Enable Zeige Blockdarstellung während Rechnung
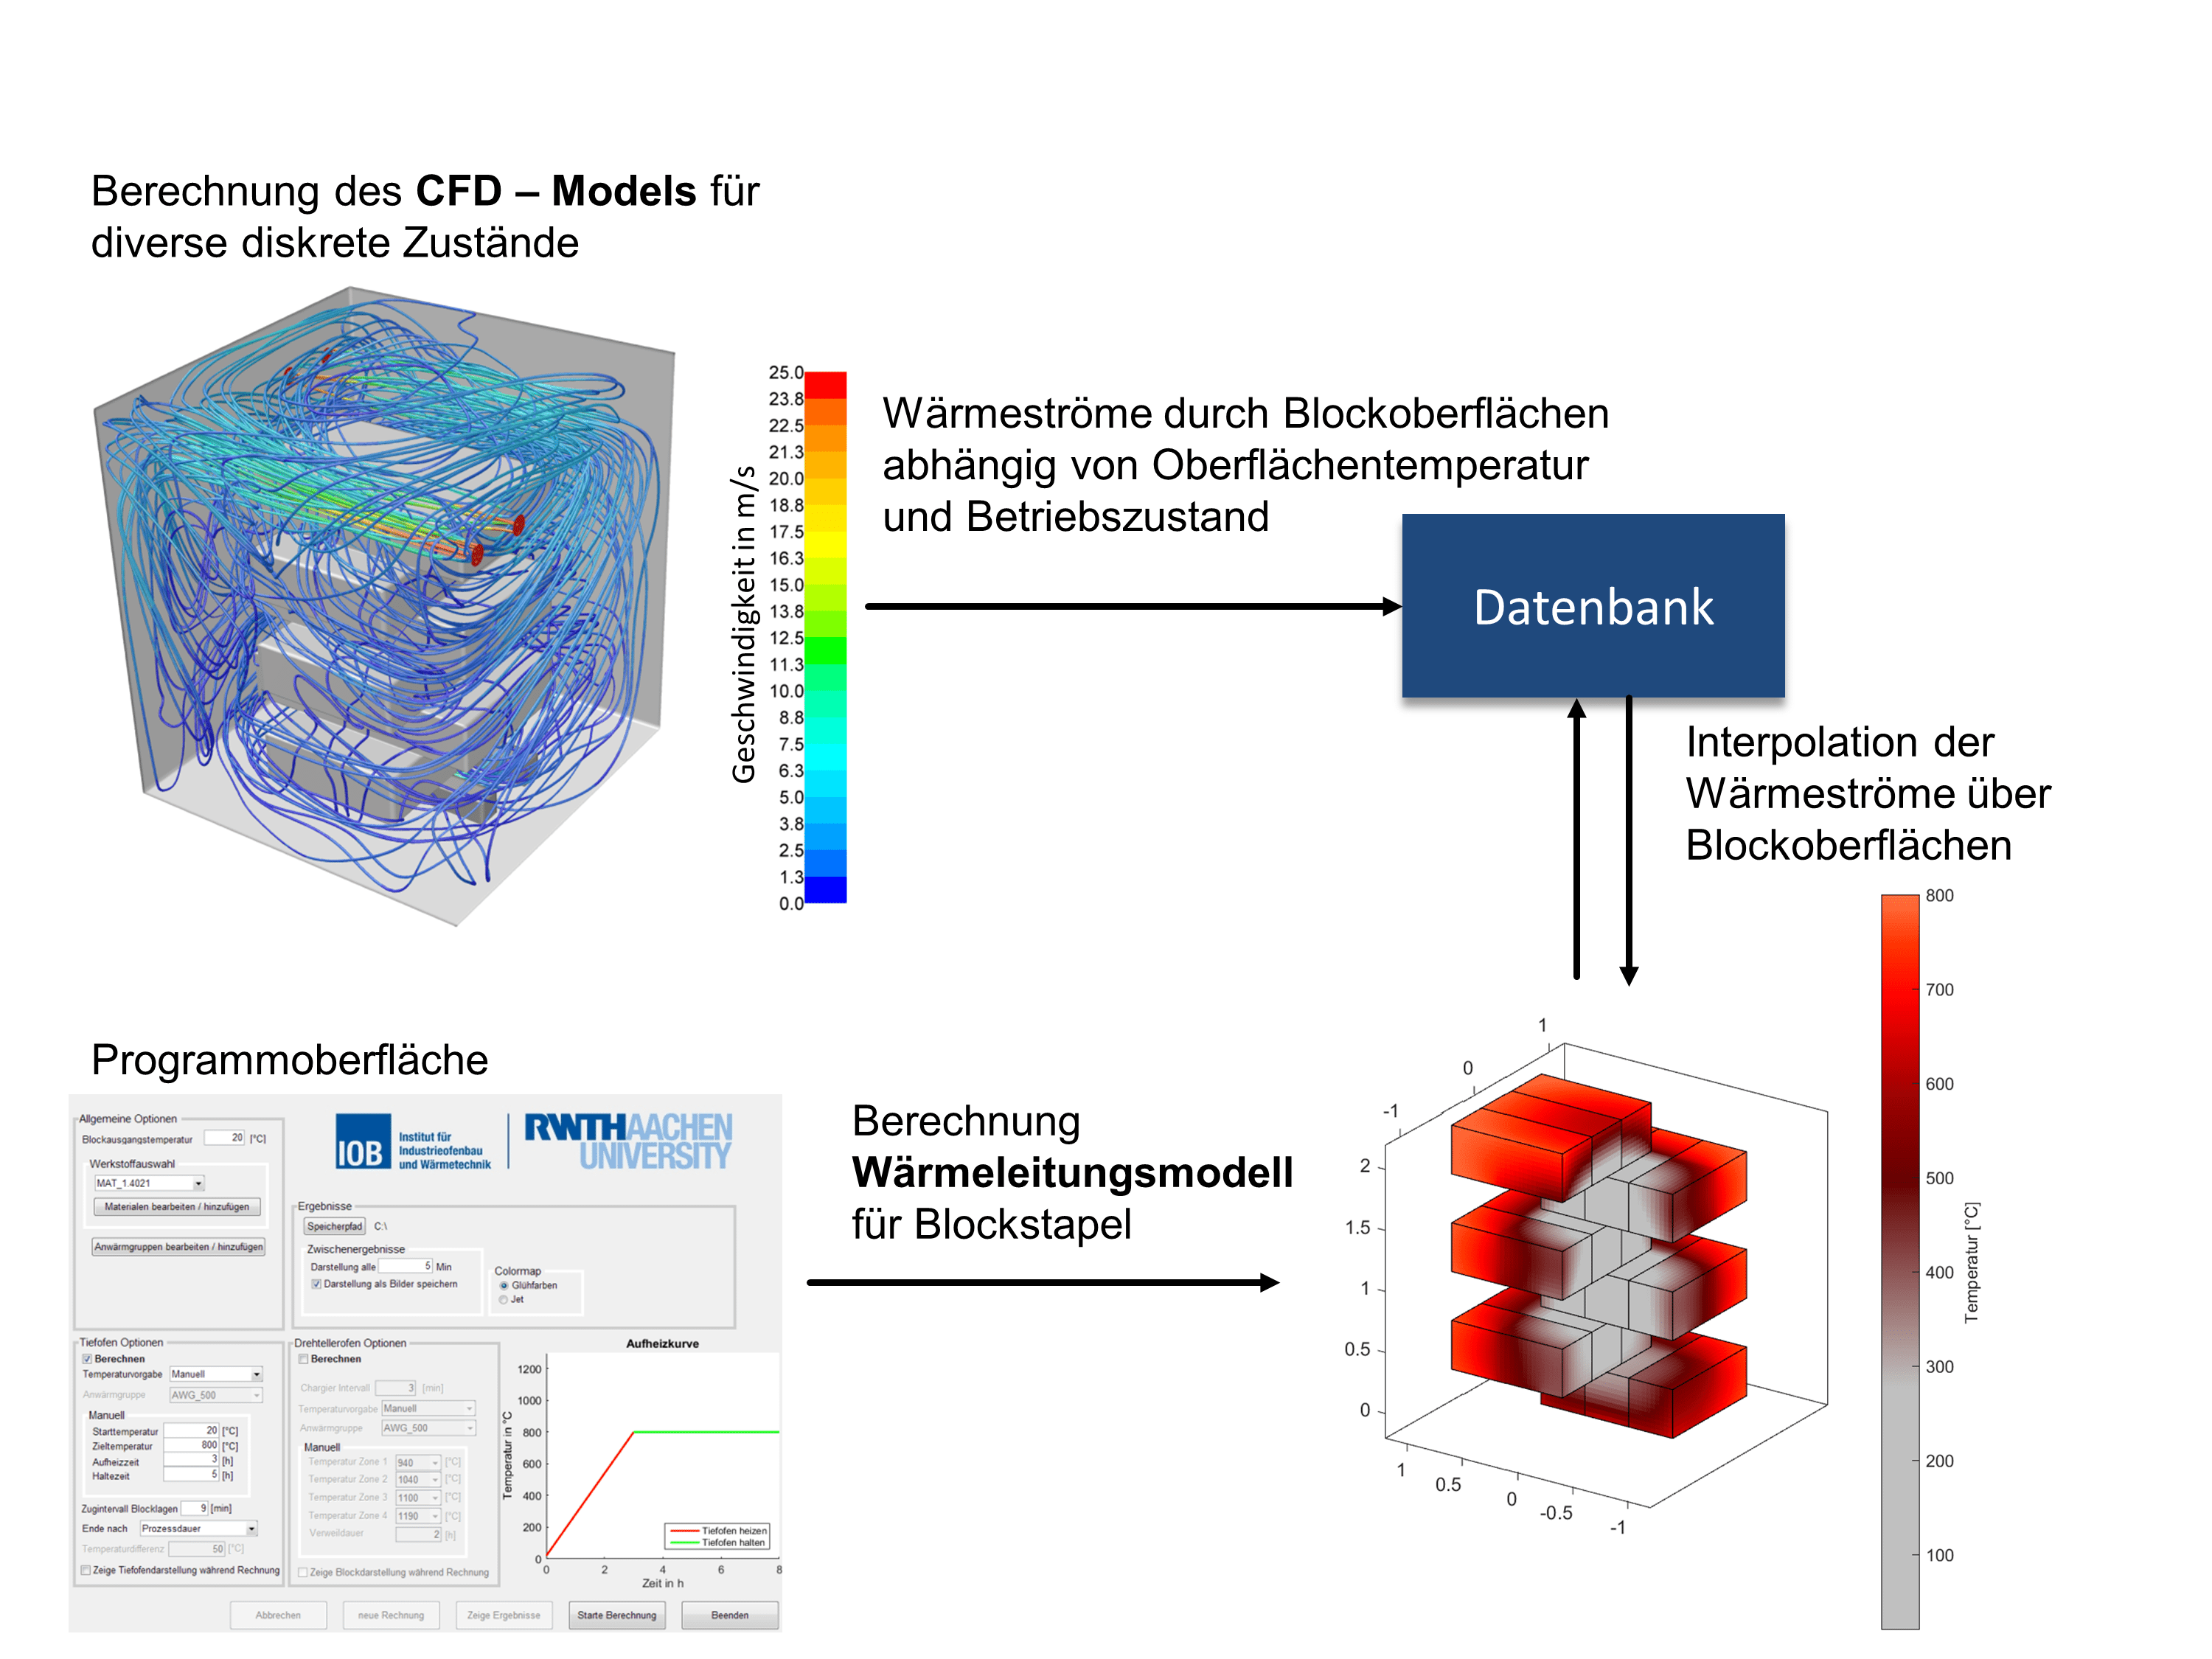The image size is (2212, 1659). [303, 1572]
